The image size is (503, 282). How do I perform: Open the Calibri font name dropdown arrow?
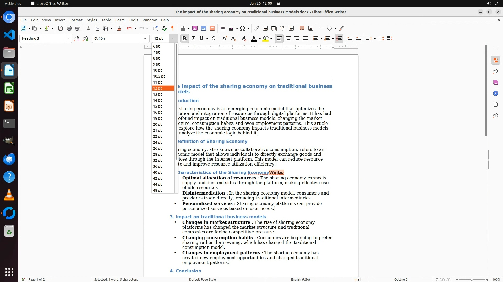click(145, 38)
